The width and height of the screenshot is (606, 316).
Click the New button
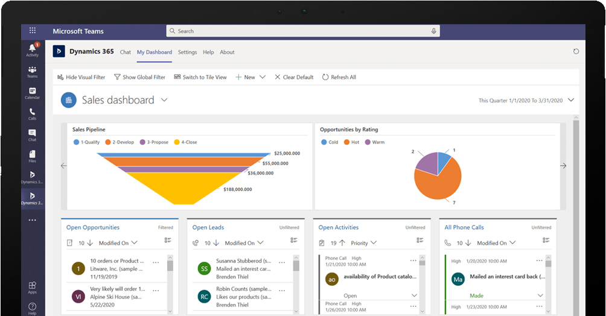click(246, 77)
